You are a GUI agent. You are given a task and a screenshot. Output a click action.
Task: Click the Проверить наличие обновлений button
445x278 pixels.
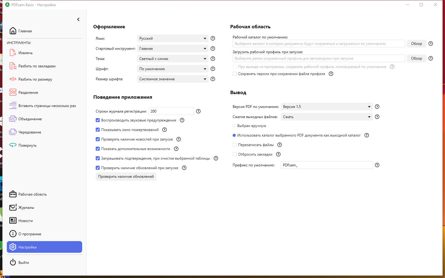pos(126,177)
